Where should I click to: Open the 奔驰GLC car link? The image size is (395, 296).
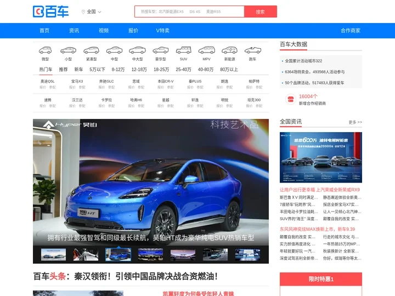(106, 81)
